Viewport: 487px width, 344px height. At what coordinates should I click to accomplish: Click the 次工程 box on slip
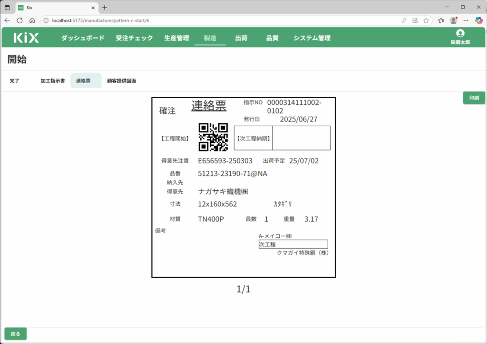coord(293,244)
